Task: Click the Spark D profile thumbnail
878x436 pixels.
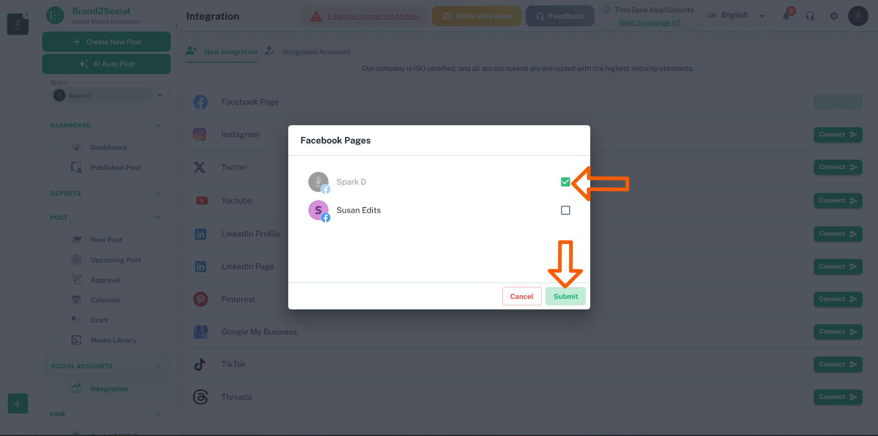Action: pos(318,181)
